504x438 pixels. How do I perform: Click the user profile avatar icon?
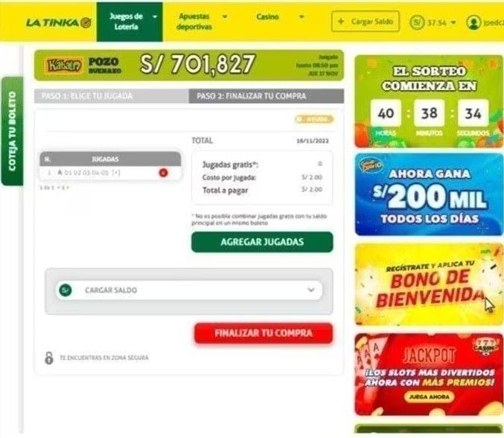pyautogui.click(x=473, y=22)
